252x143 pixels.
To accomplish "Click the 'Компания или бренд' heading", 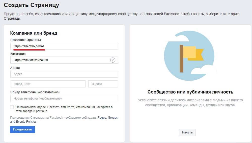I will [34, 33].
